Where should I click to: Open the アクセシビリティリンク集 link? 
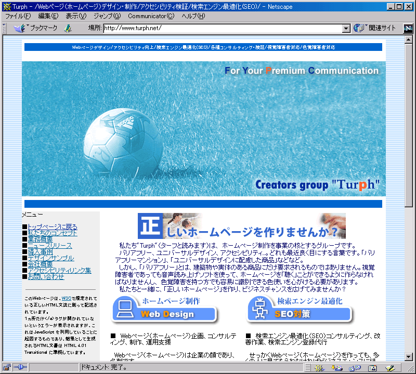pyautogui.click(x=59, y=270)
